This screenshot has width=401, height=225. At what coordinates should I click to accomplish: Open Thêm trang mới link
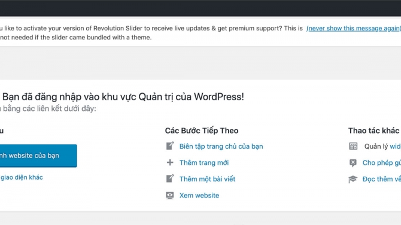pos(204,163)
